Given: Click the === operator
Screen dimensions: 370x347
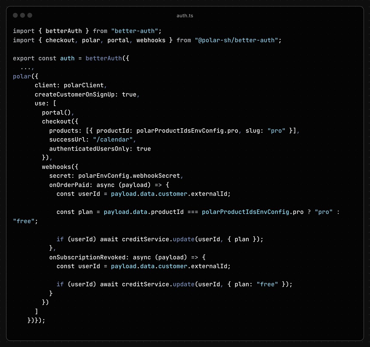Looking at the screenshot, I should click(x=193, y=212).
